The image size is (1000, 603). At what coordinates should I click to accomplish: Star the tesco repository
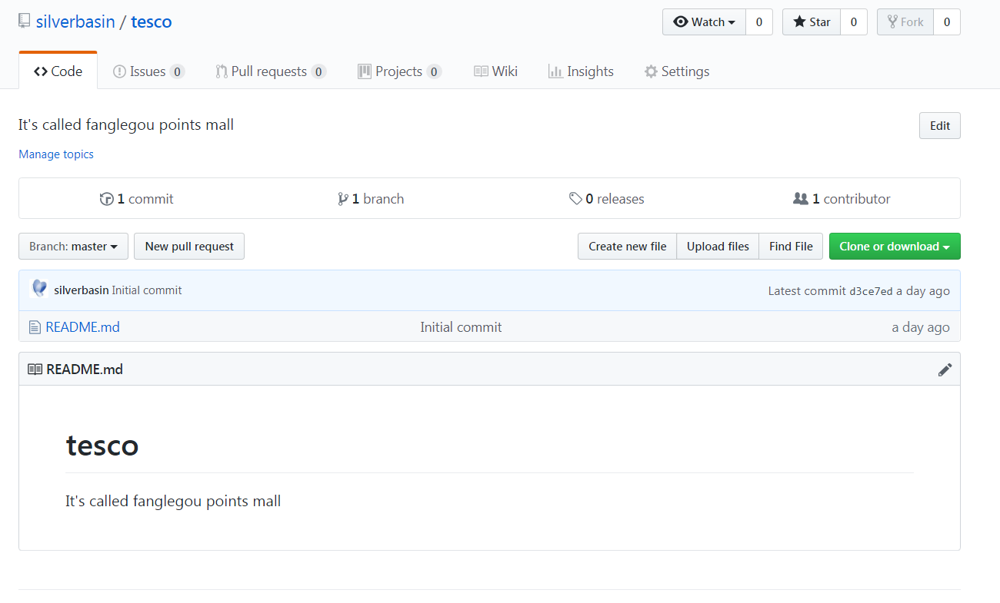pyautogui.click(x=812, y=22)
